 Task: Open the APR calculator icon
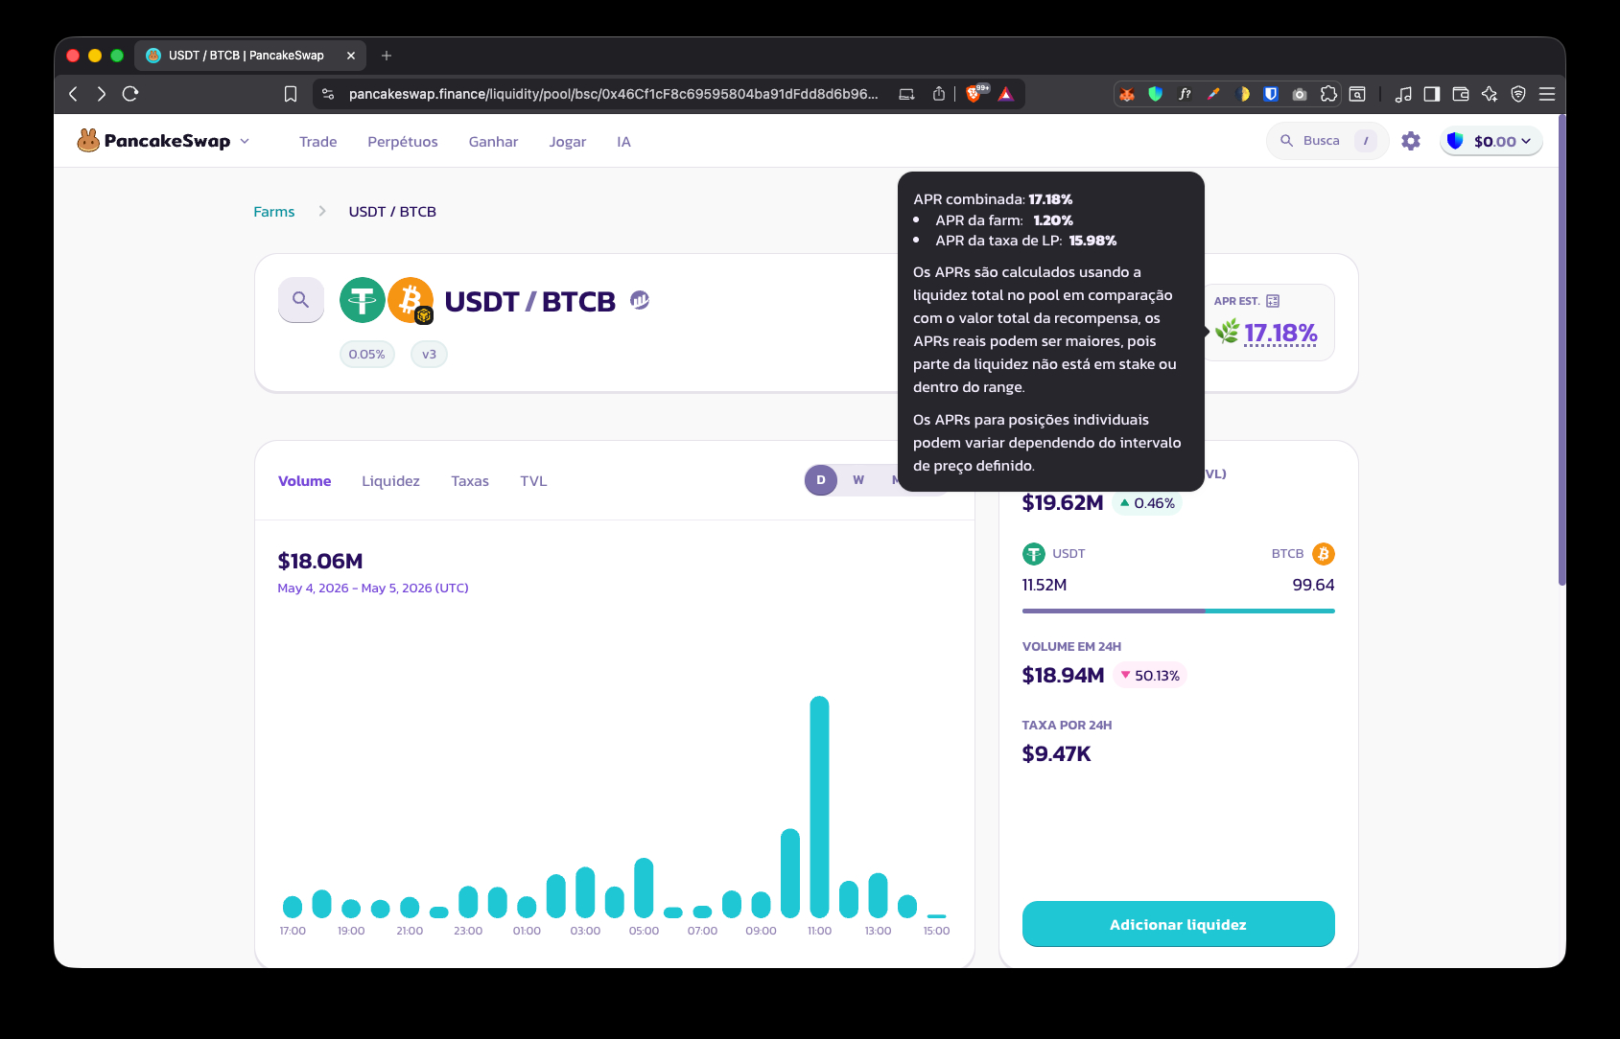click(x=1273, y=301)
